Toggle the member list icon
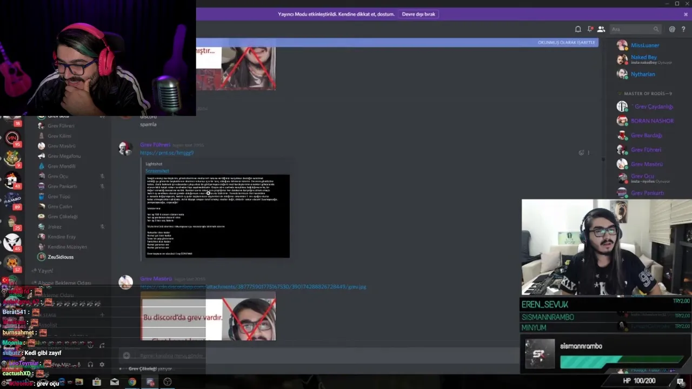 point(601,29)
